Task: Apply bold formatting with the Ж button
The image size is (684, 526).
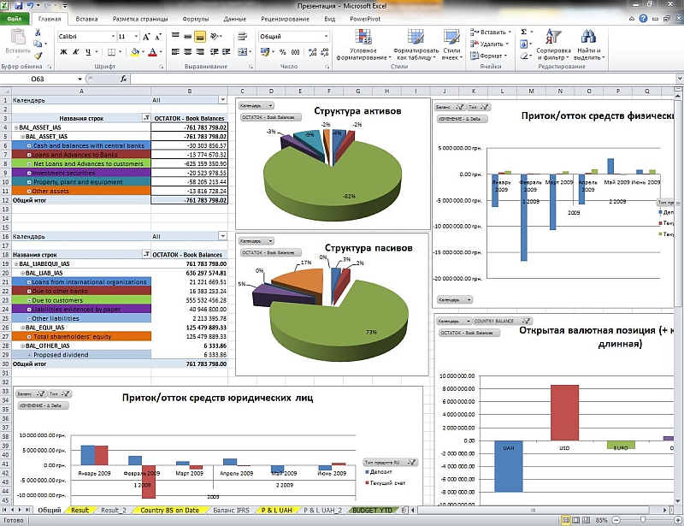Action: click(62, 51)
